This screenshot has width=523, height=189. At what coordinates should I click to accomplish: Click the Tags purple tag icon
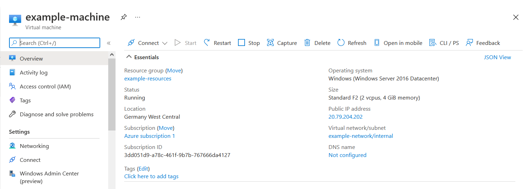13,100
